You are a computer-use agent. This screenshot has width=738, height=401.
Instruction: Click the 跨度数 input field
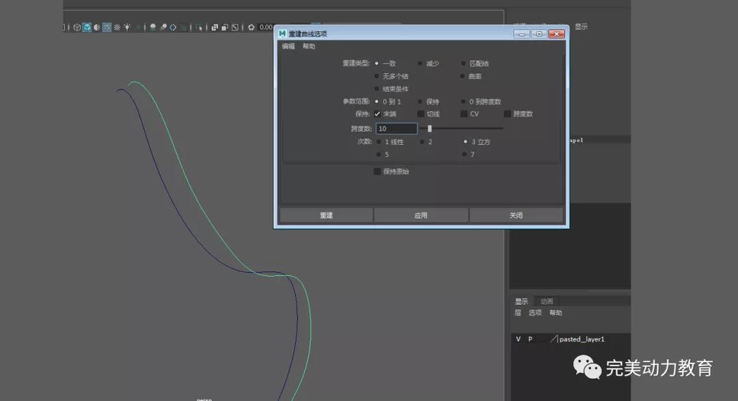(x=396, y=128)
